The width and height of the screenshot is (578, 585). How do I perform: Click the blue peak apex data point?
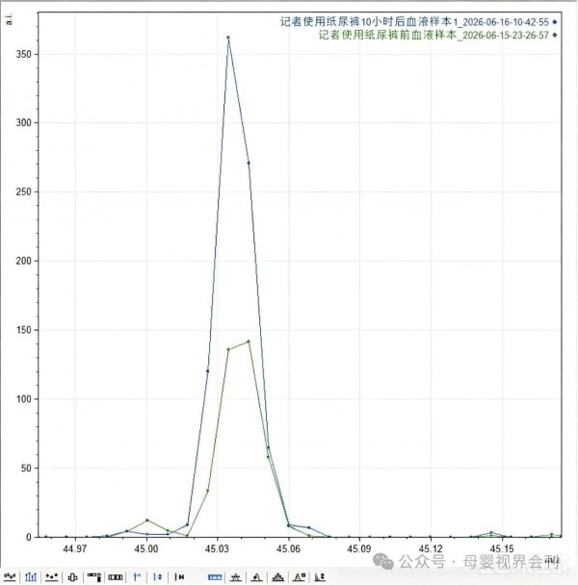pyautogui.click(x=228, y=38)
